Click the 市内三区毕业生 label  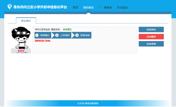(42, 29)
